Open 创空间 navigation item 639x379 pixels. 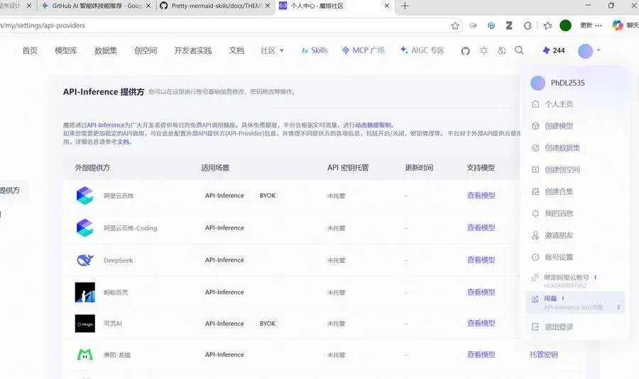pos(146,50)
